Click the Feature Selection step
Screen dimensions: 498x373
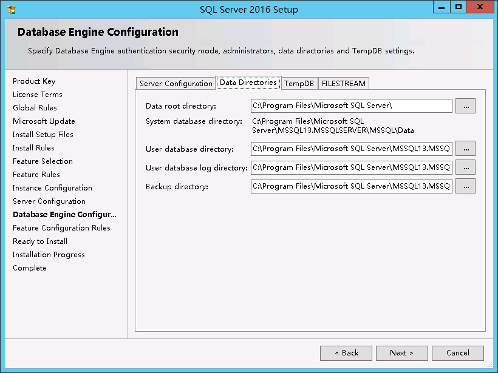click(43, 161)
